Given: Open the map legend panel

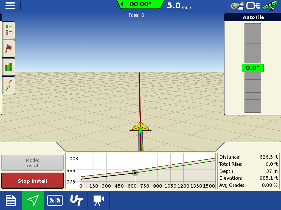Looking at the screenshot, I should 9,30.
